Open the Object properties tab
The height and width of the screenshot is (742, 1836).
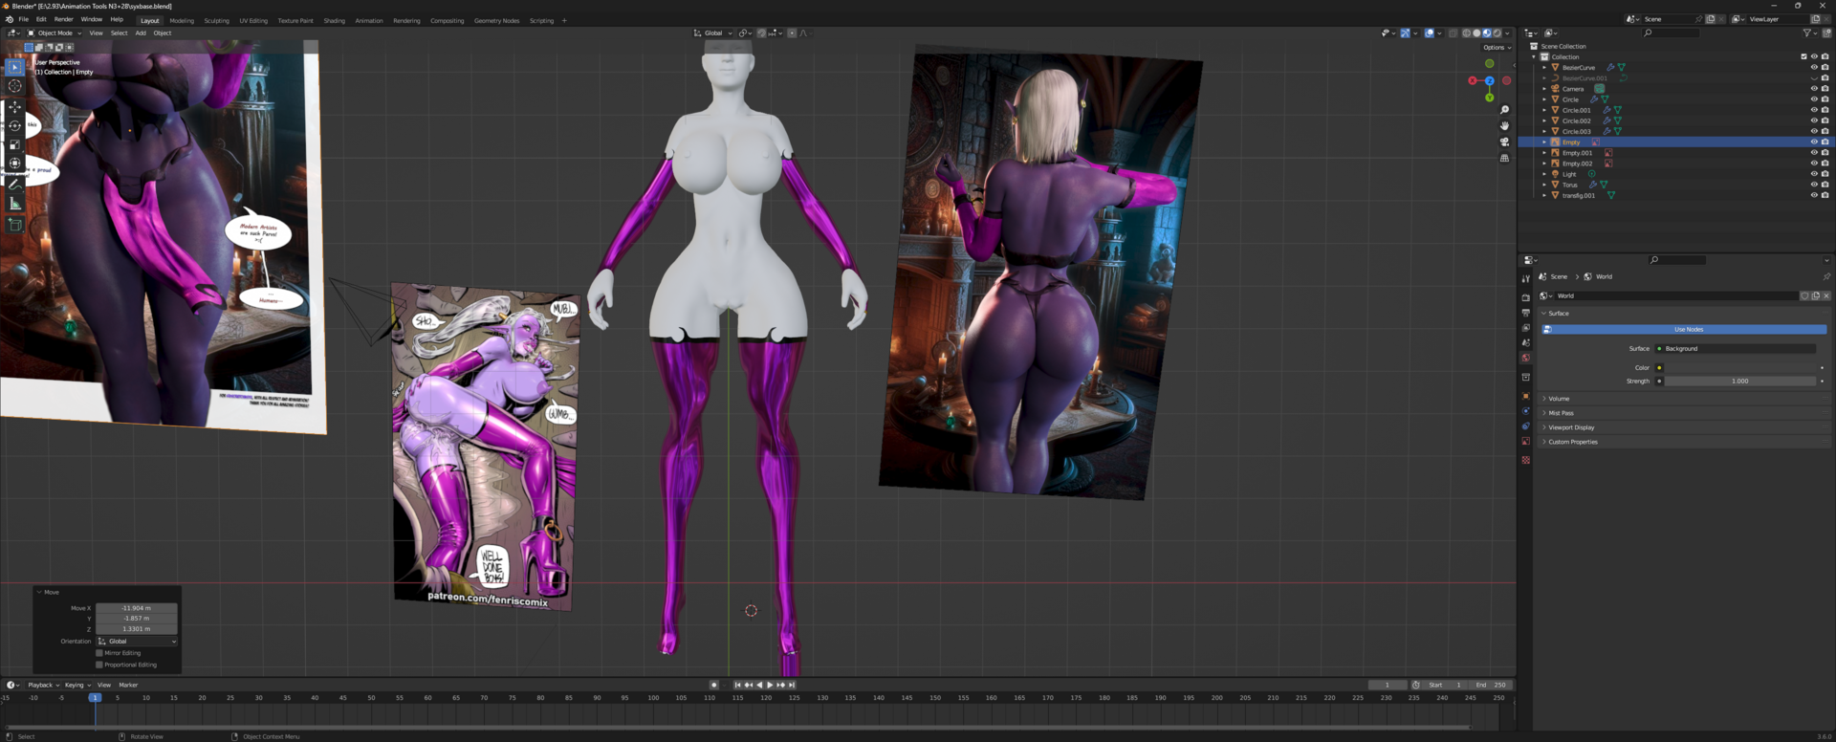(1525, 396)
